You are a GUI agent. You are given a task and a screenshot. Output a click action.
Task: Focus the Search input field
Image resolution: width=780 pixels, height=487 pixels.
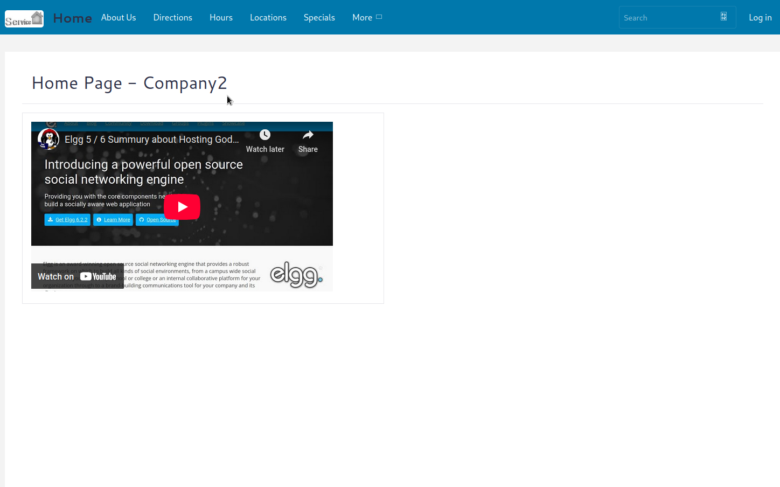click(x=668, y=18)
